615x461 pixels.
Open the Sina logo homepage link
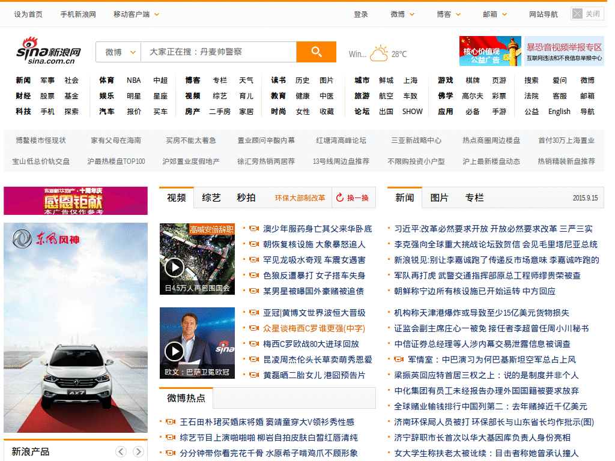(49, 51)
